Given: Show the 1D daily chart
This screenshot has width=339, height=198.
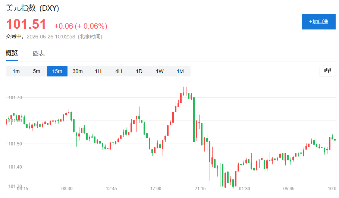Looking at the screenshot, I should 139,71.
